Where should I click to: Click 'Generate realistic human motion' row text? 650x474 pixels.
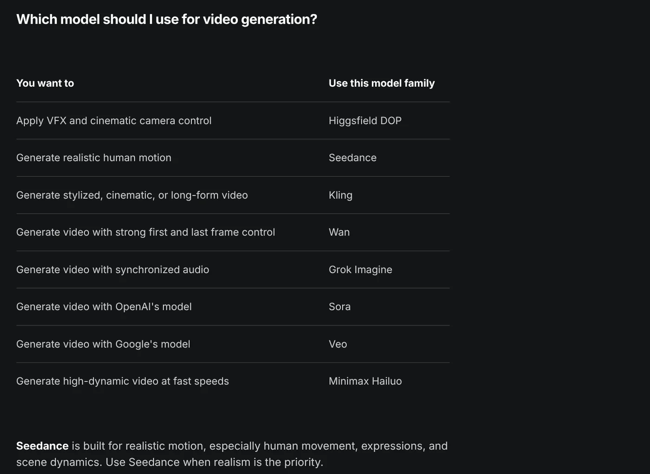pos(94,158)
